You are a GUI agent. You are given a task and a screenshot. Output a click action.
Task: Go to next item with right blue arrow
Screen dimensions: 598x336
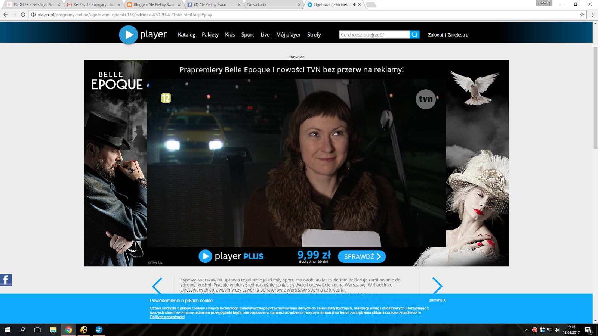click(x=437, y=286)
